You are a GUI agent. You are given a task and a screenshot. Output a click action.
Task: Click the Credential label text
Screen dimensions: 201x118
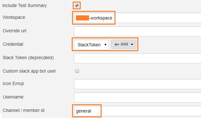(x=13, y=44)
